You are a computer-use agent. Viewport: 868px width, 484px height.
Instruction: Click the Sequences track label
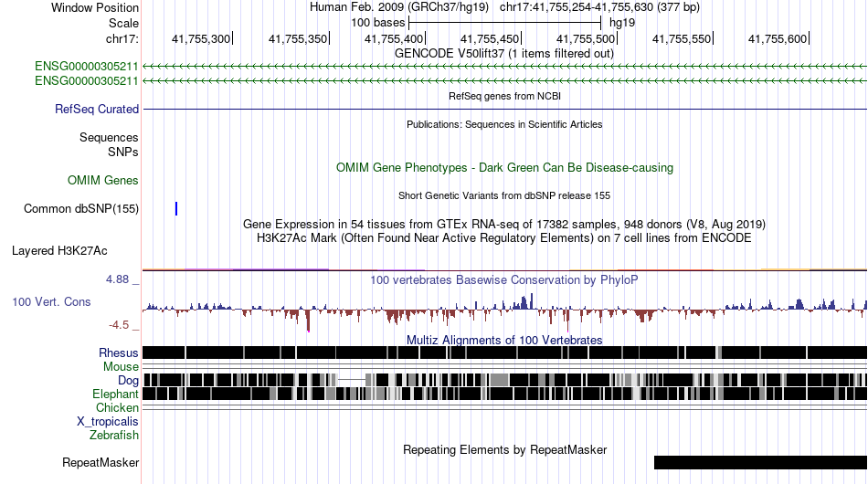tap(109, 137)
